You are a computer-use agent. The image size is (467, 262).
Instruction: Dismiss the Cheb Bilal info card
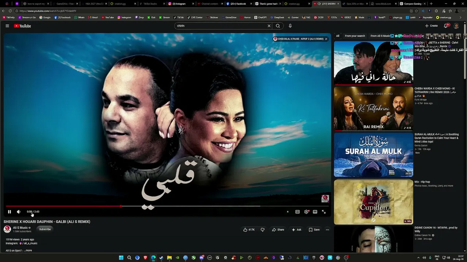326,39
